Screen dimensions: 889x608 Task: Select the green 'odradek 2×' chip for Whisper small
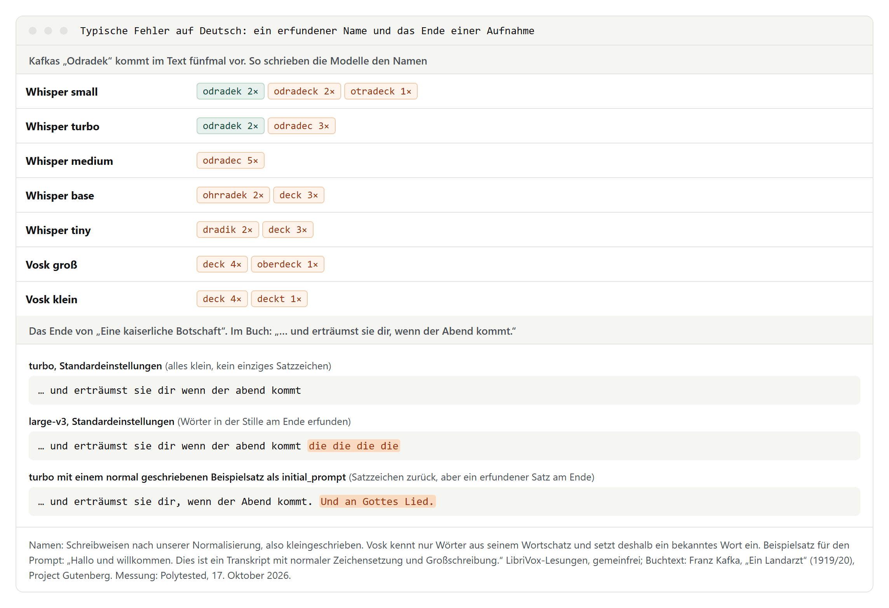(x=230, y=91)
